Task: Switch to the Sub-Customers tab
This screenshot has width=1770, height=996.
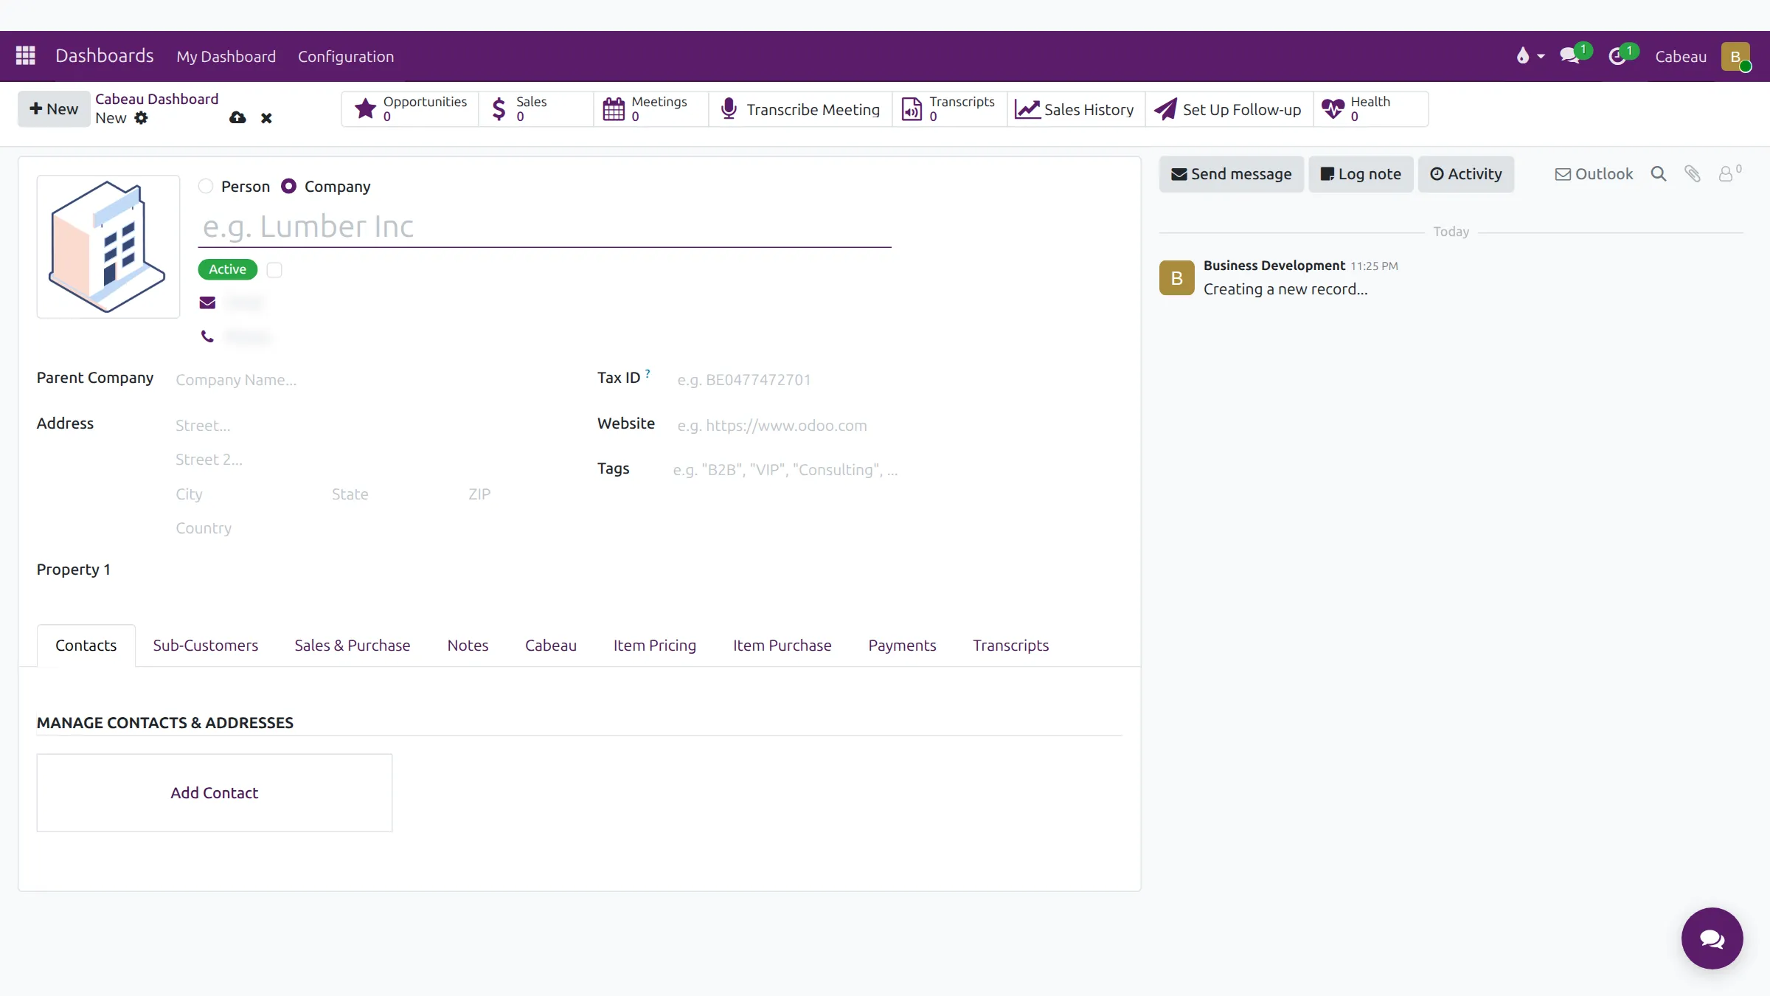Action: 205,646
